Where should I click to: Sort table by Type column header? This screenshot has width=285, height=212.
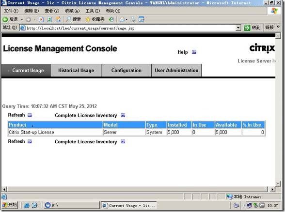click(152, 125)
